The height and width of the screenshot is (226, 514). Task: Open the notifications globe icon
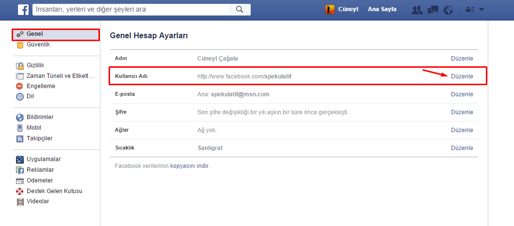[449, 10]
